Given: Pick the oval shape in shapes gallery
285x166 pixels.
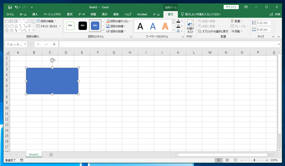Looking at the screenshot, I should coord(7,26).
